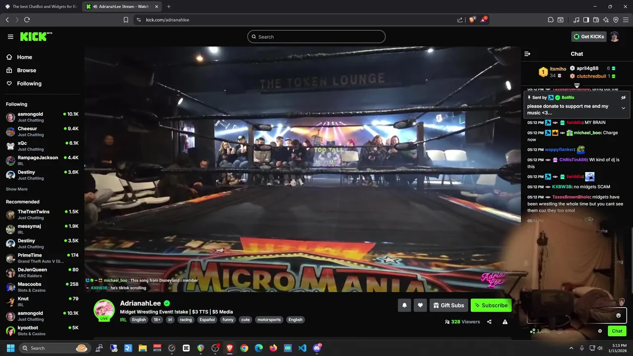This screenshot has width=633, height=356.
Task: Collapse the chat panel arrow icon
Action: pyautogui.click(x=527, y=54)
